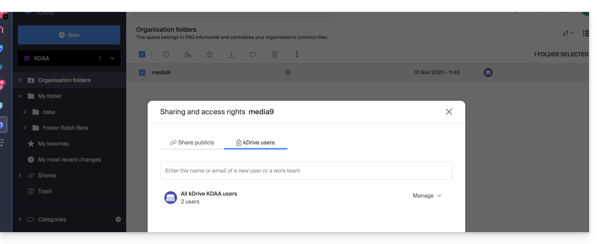Open the three-dot more actions toolbar menu

pos(297,54)
